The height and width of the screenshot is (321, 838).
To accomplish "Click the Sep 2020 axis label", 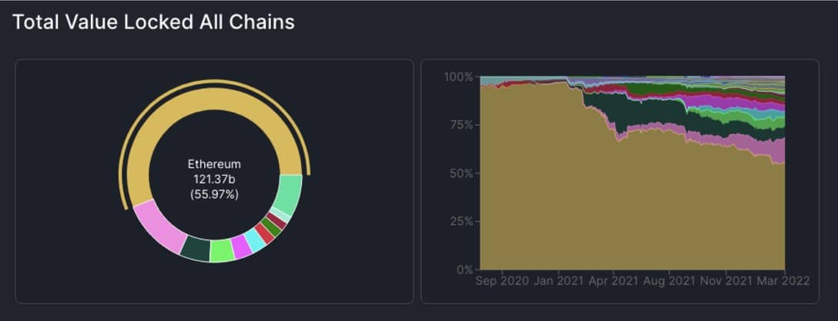I will 502,281.
